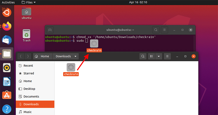The width and height of the screenshot is (218, 115).
Task: Click Activities in the top bar
Action: (x=8, y=2)
